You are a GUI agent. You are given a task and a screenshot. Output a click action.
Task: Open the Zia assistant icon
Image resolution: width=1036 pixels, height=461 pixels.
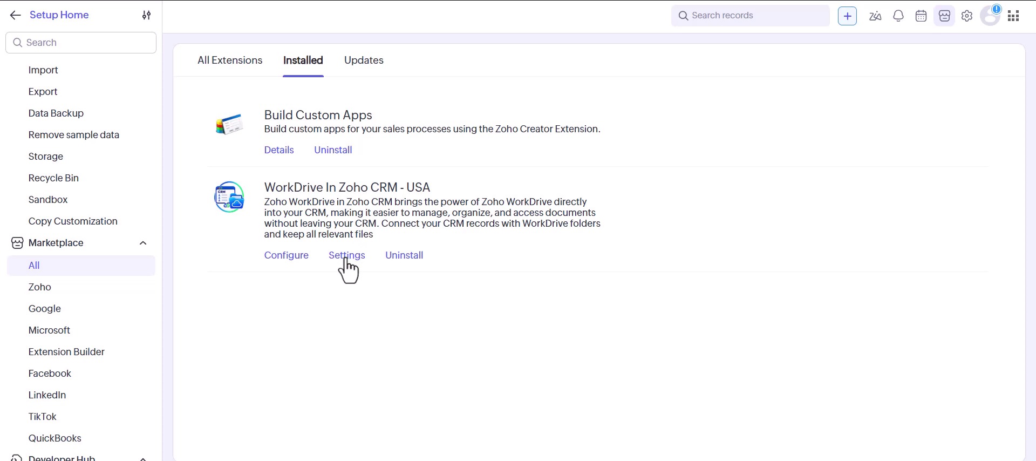tap(875, 16)
